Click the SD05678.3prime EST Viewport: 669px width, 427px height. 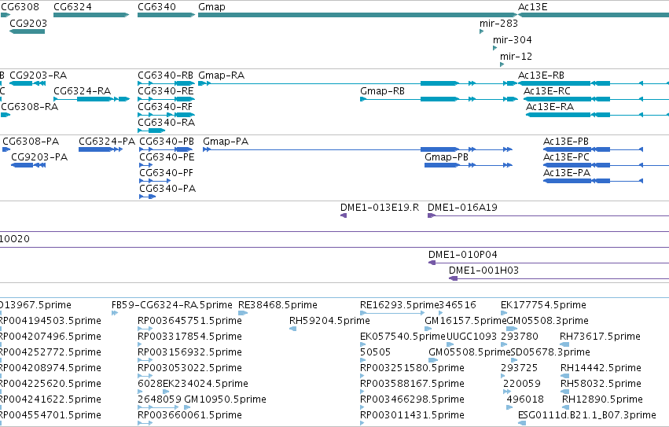550,352
